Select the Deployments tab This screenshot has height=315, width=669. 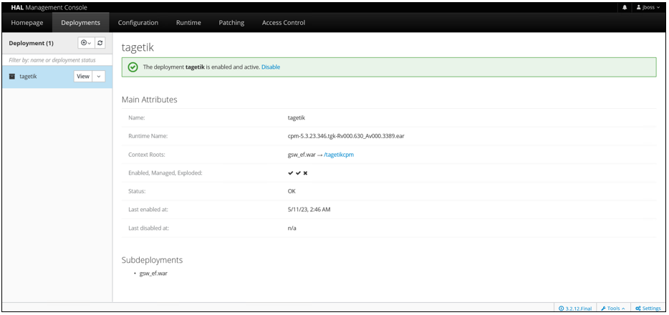point(81,23)
